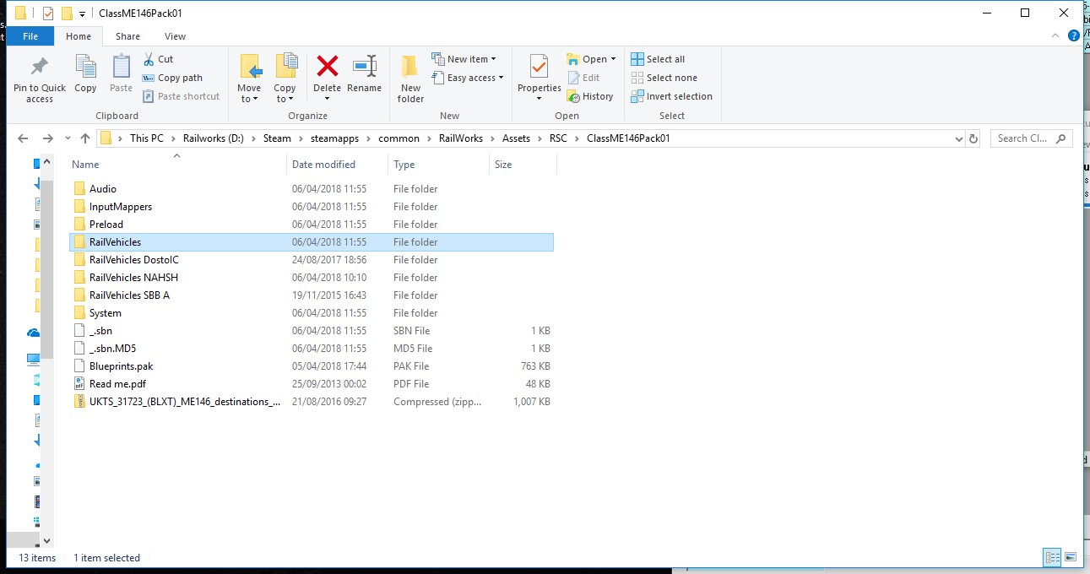
Task: Open Properties from the ribbon
Action: tap(539, 67)
